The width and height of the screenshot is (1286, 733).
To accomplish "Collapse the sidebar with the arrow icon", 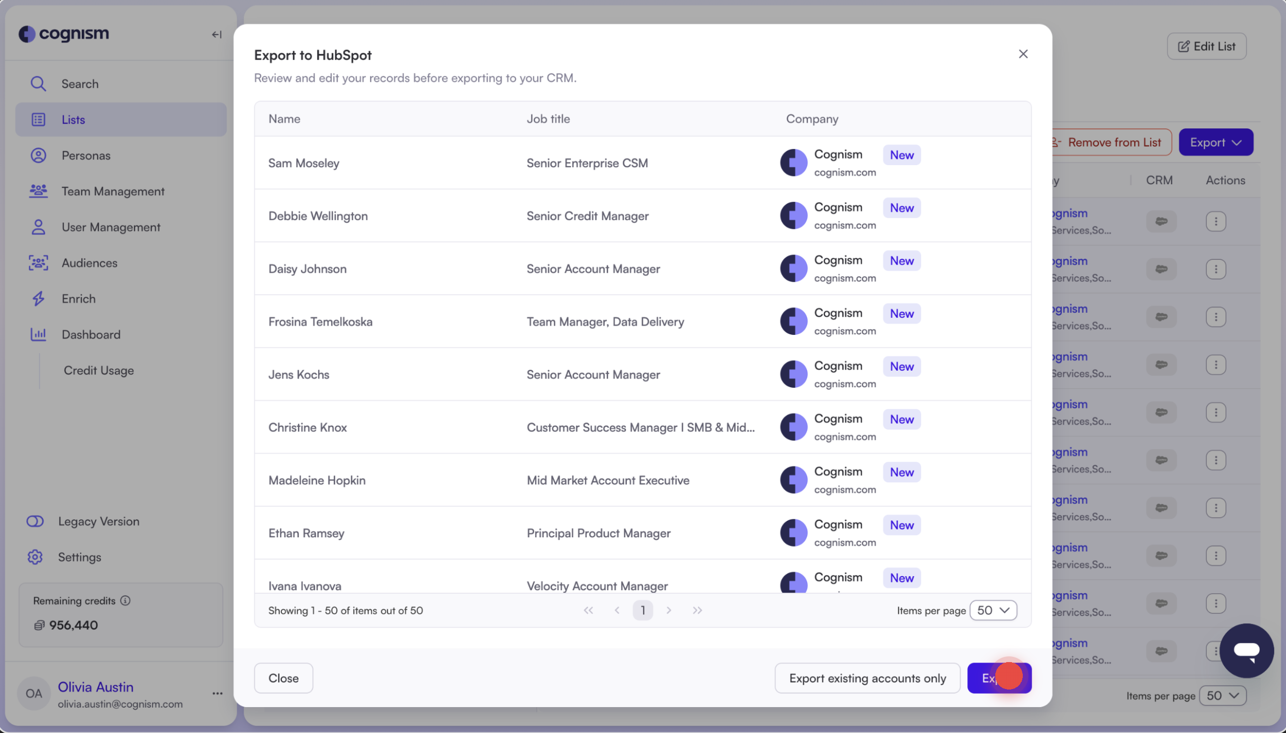I will point(217,35).
